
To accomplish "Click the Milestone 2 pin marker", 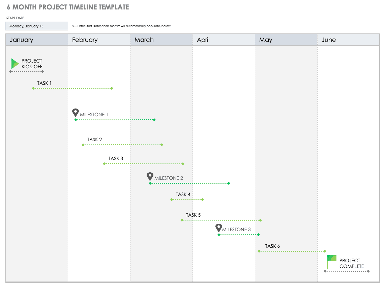I will coord(150,176).
